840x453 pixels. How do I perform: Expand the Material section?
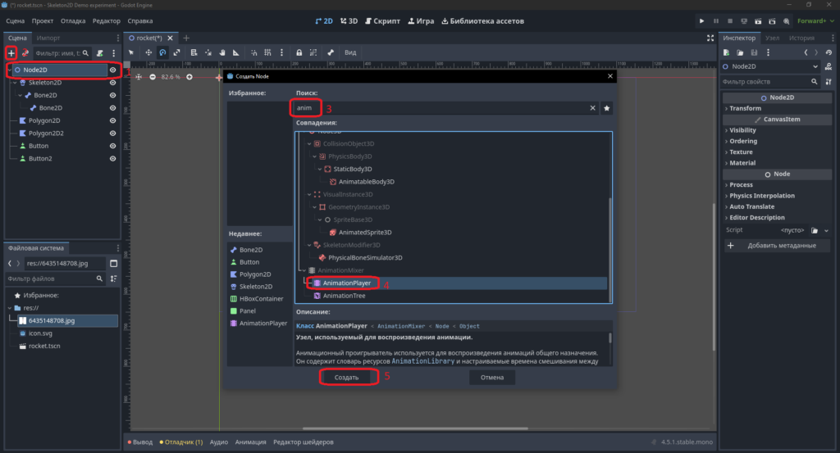coord(777,163)
